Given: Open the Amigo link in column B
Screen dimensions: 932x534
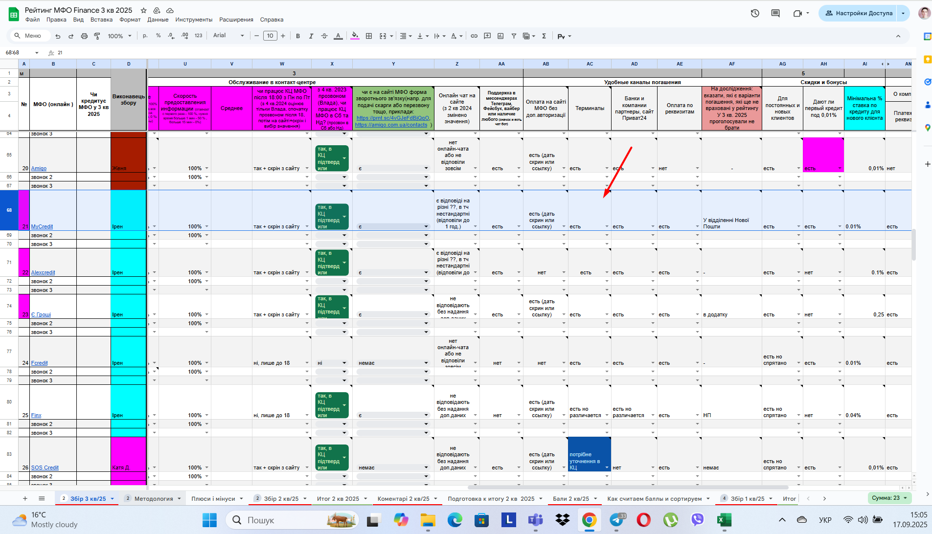Looking at the screenshot, I should 39,168.
